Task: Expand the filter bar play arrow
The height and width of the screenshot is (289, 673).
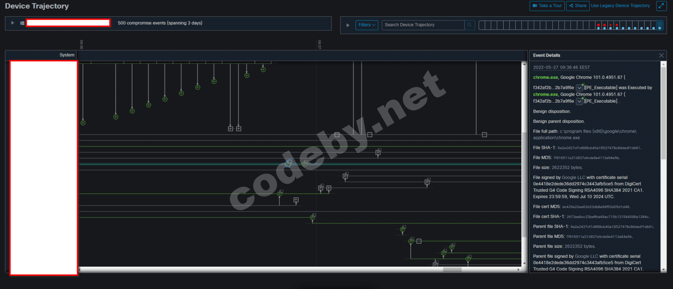Action: (x=348, y=25)
